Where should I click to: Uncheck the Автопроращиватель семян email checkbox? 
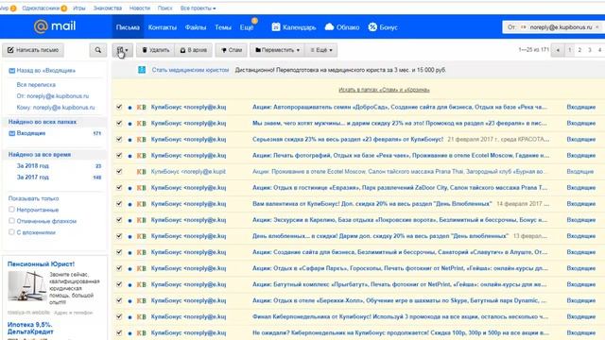point(119,107)
